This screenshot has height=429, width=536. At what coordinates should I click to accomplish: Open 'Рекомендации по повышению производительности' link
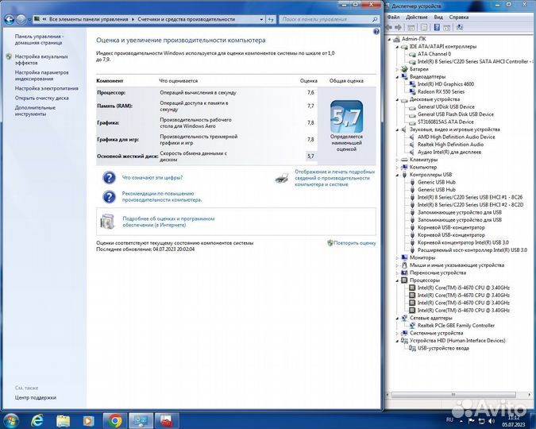(162, 197)
